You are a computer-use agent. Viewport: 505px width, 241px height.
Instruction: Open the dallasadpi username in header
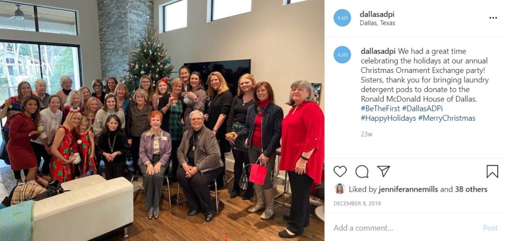pyautogui.click(x=377, y=14)
